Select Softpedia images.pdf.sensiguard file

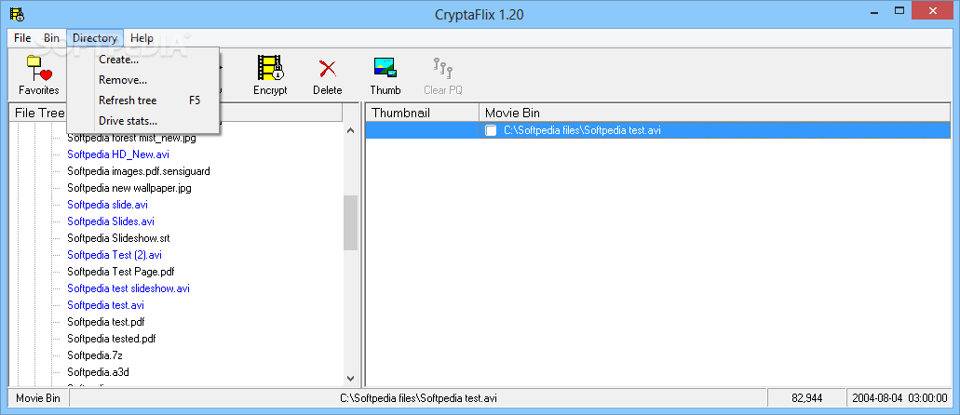pyautogui.click(x=139, y=171)
